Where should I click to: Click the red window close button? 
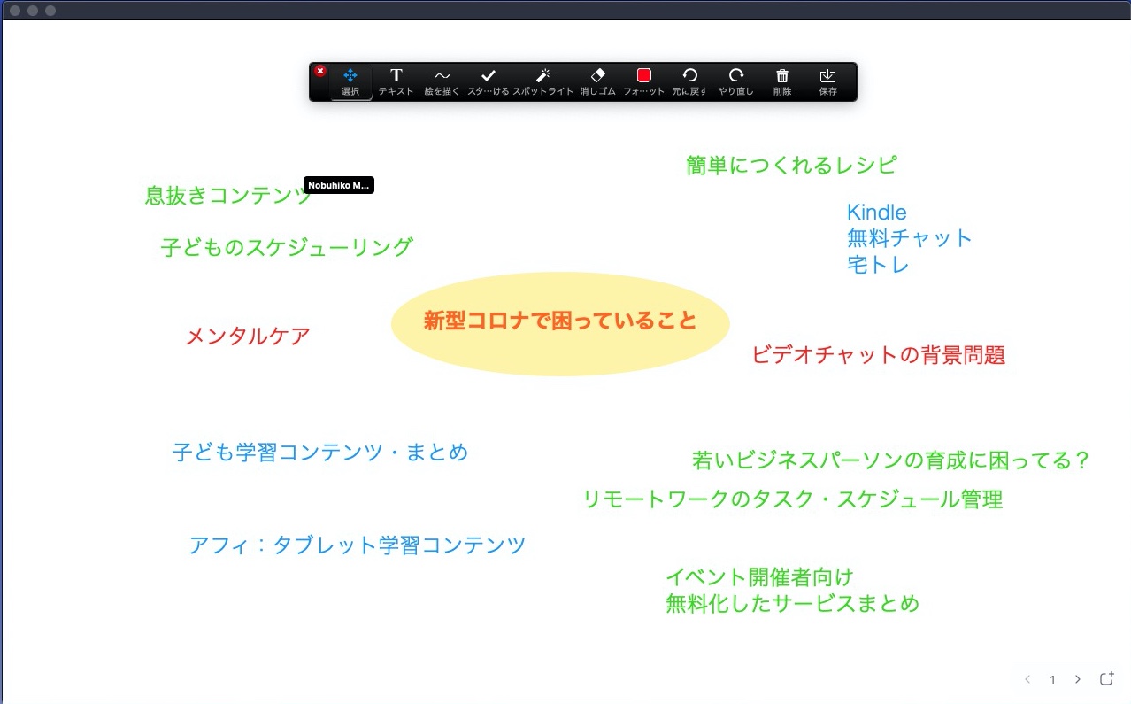[x=15, y=11]
